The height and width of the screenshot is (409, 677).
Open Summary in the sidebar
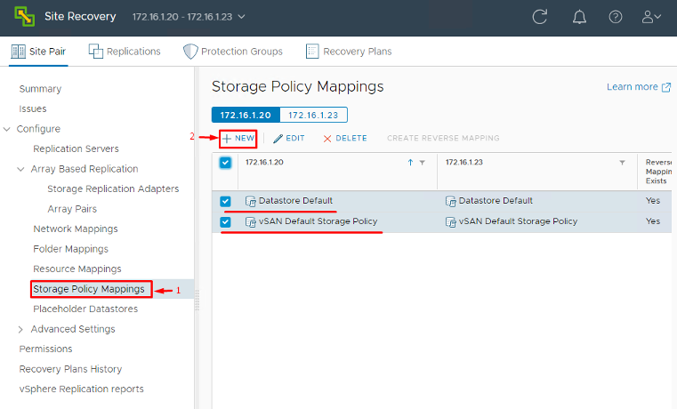coord(40,89)
